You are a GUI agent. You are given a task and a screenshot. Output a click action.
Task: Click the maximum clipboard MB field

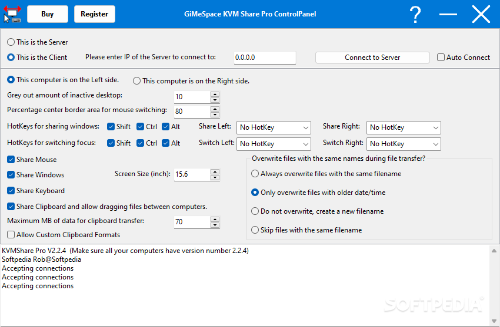[x=192, y=222]
